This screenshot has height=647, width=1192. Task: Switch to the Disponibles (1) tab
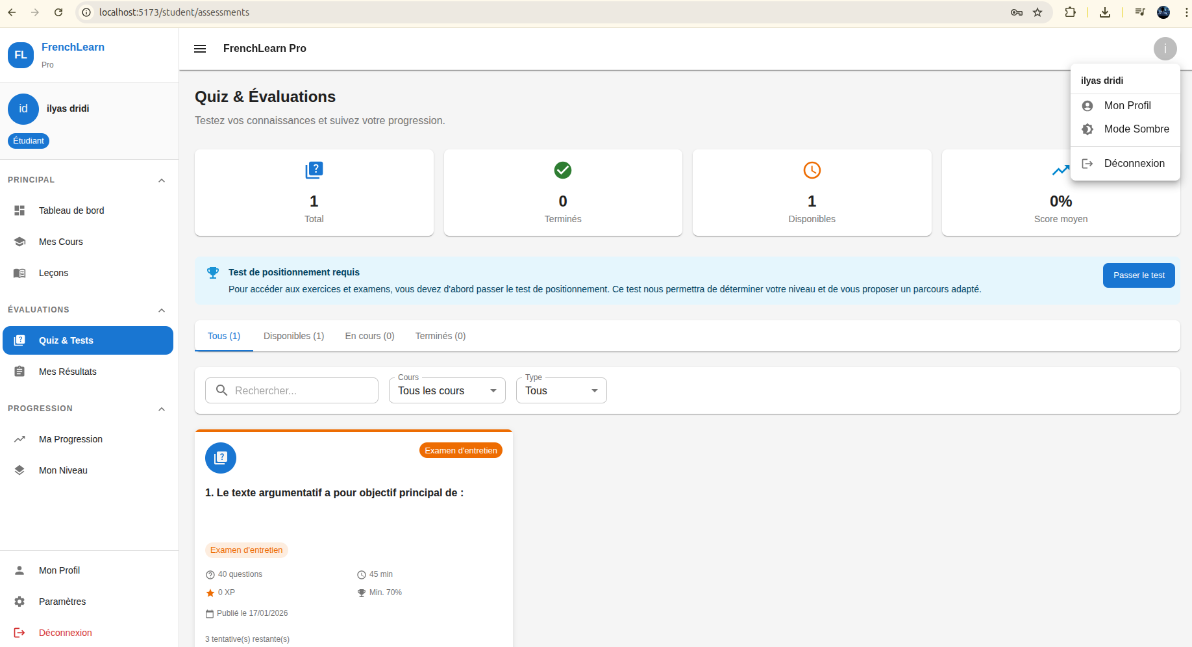coord(293,336)
